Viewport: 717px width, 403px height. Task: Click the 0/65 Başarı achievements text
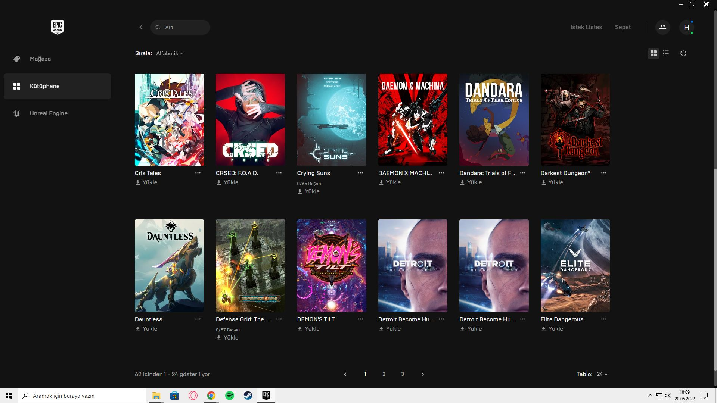coord(309,184)
